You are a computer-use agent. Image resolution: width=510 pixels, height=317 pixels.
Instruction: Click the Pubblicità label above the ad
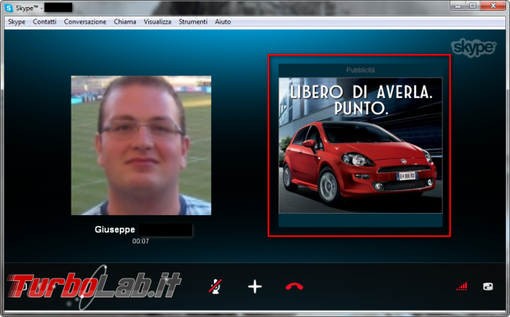360,70
